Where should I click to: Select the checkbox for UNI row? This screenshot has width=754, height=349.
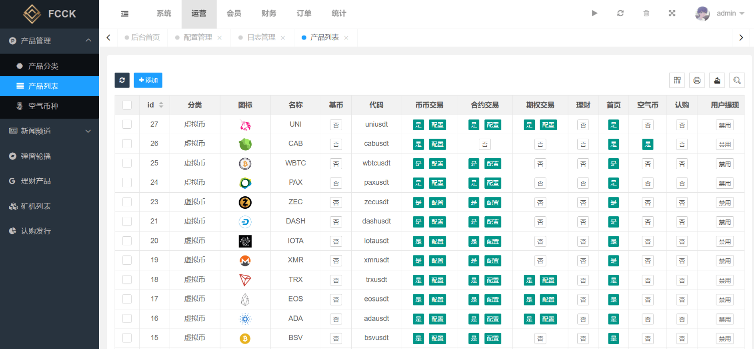pos(127,124)
